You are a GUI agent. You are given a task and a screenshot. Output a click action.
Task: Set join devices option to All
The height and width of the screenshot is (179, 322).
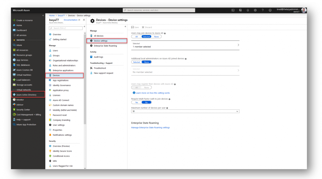pyautogui.click(x=136, y=37)
